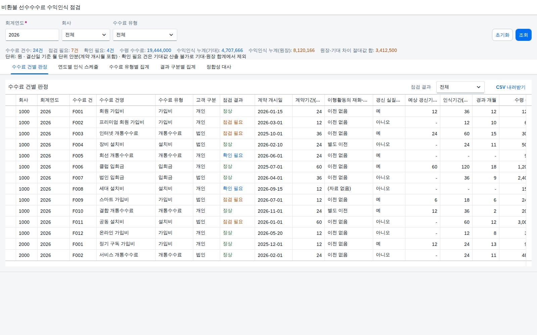Click 확인 필요 status in 세대 설치비 row
This screenshot has height=335, width=537.
coord(233,189)
